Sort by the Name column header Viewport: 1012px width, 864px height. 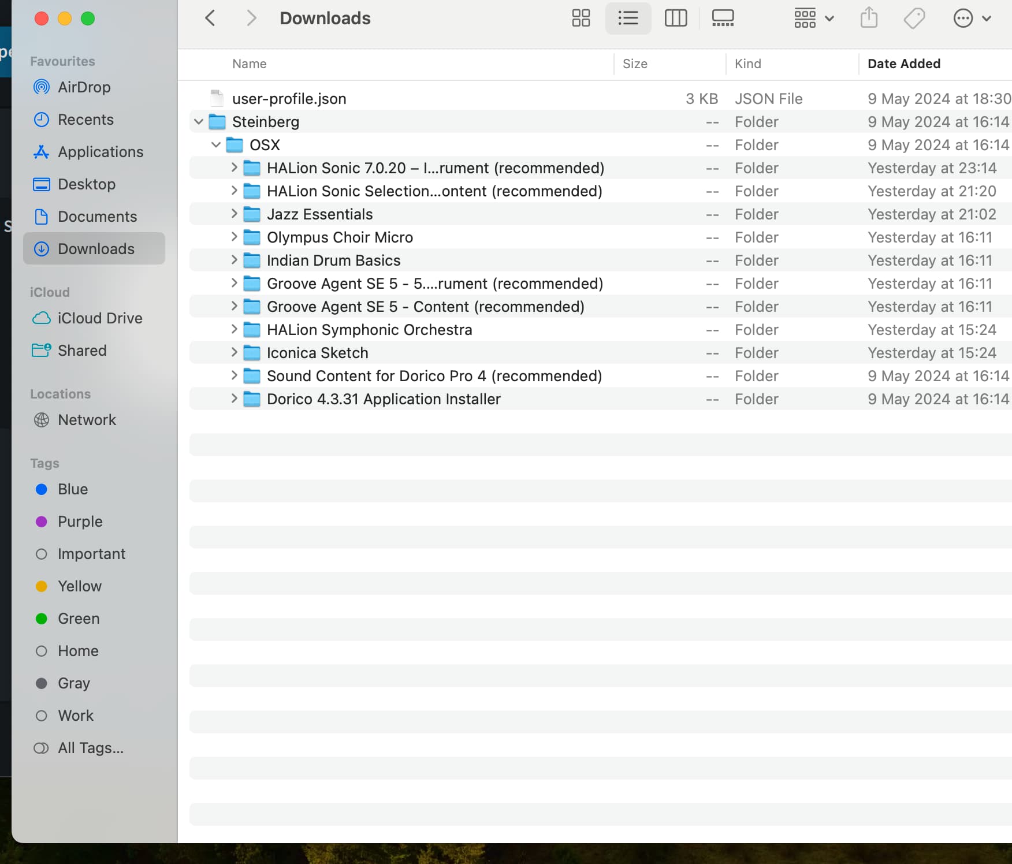click(250, 64)
